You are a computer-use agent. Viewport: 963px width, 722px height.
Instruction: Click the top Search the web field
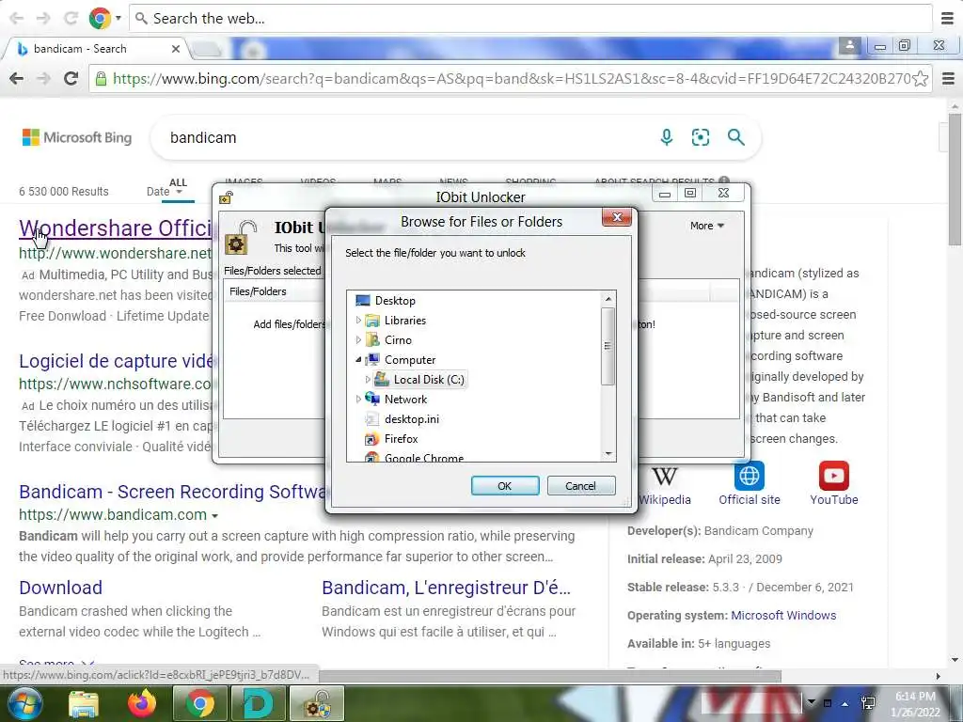pyautogui.click(x=531, y=19)
